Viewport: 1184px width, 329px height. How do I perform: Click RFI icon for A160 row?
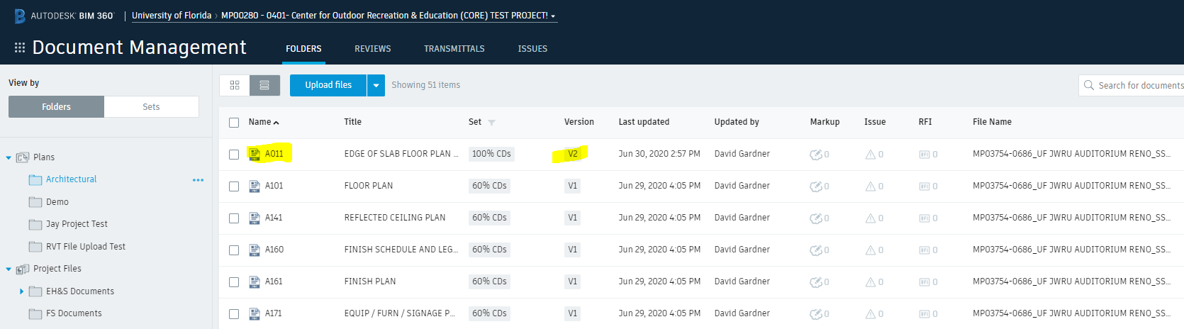click(x=924, y=250)
